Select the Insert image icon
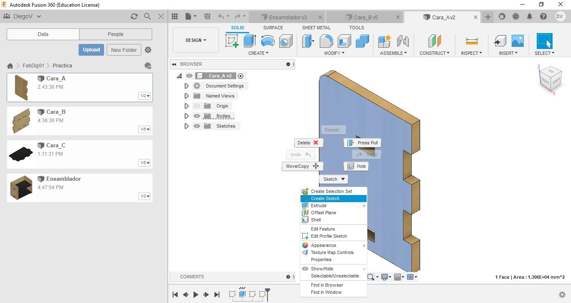 click(x=517, y=41)
